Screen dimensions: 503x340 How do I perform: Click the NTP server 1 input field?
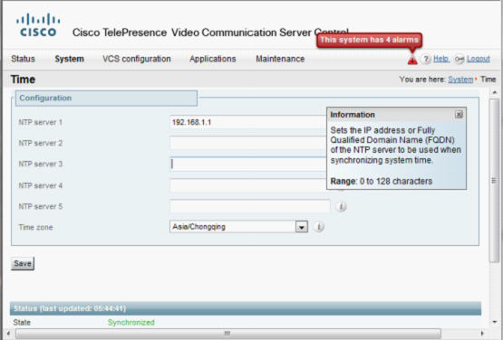[248, 122]
